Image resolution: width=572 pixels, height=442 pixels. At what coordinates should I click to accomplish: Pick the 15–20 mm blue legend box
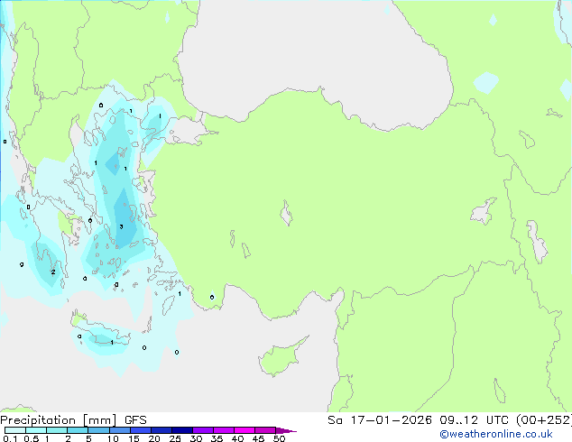click(140, 430)
